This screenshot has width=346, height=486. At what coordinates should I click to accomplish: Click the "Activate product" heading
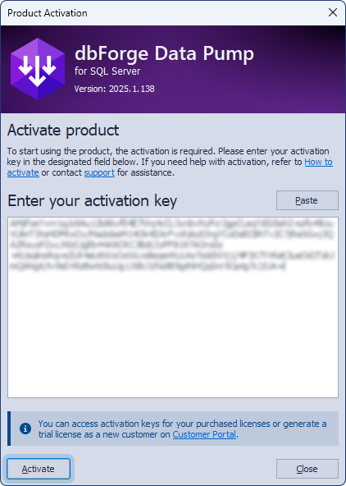(63, 131)
